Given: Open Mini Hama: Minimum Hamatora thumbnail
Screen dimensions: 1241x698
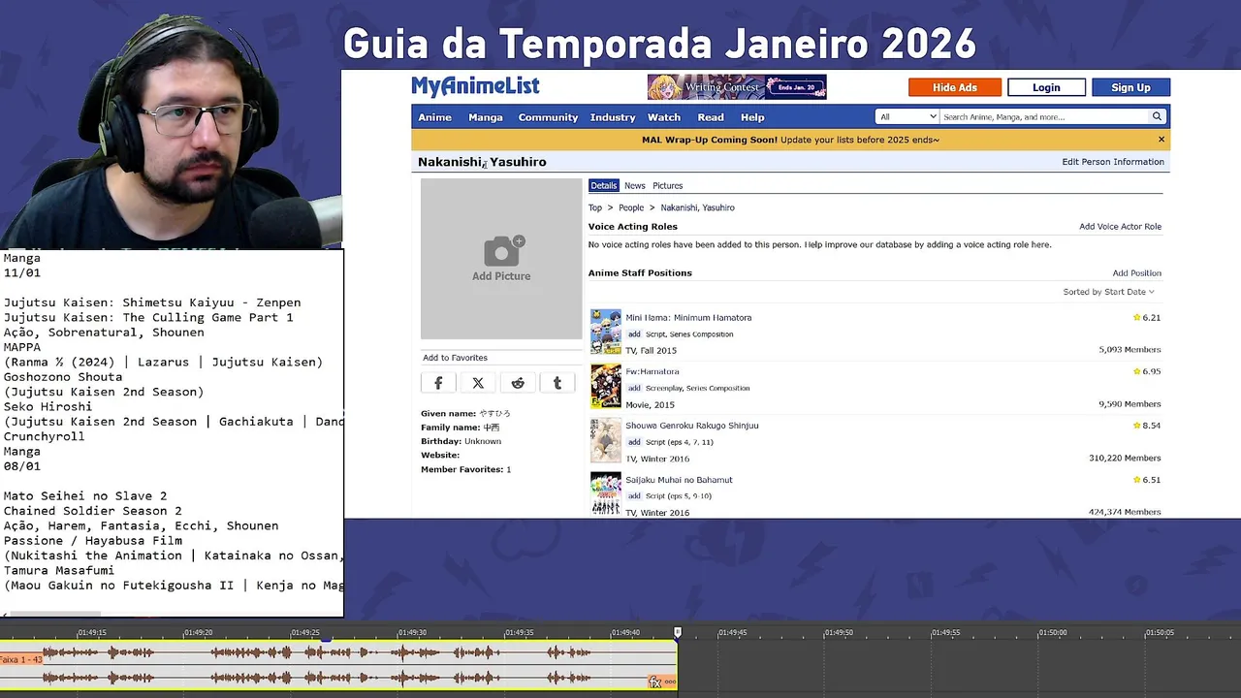Looking at the screenshot, I should coord(606,332).
